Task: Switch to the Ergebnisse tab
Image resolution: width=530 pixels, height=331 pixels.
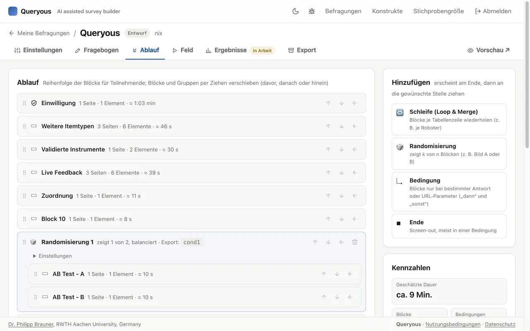Action: point(240,50)
